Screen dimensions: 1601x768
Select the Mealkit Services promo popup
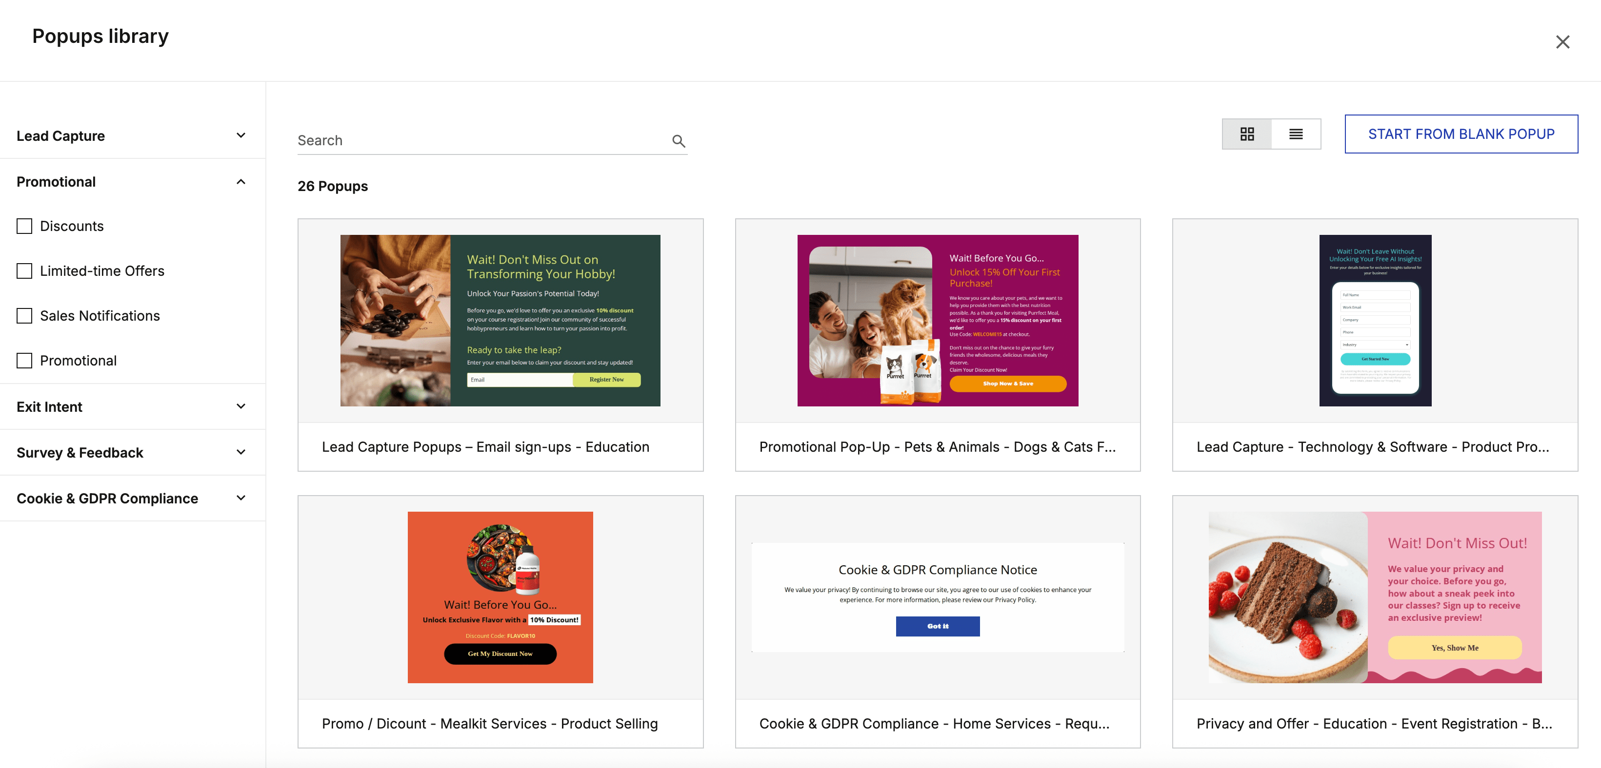tap(500, 596)
